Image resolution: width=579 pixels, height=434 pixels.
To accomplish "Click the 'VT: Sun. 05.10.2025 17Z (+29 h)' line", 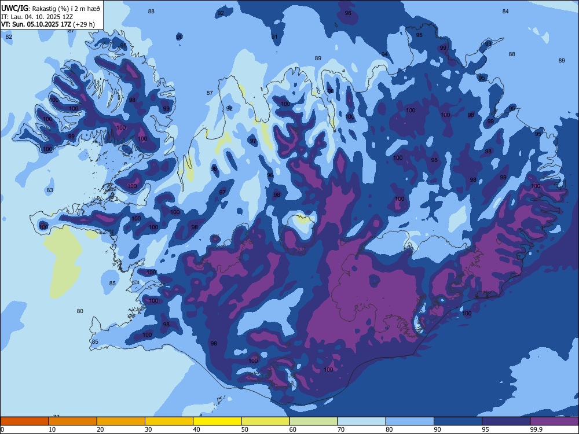I will [48, 24].
